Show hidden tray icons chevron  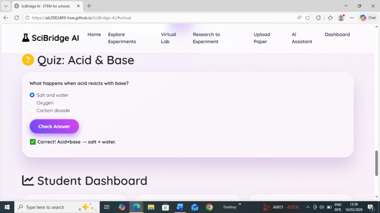pos(307,207)
